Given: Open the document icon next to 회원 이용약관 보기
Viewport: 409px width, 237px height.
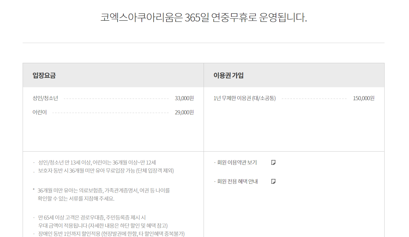Looking at the screenshot, I should tap(273, 162).
